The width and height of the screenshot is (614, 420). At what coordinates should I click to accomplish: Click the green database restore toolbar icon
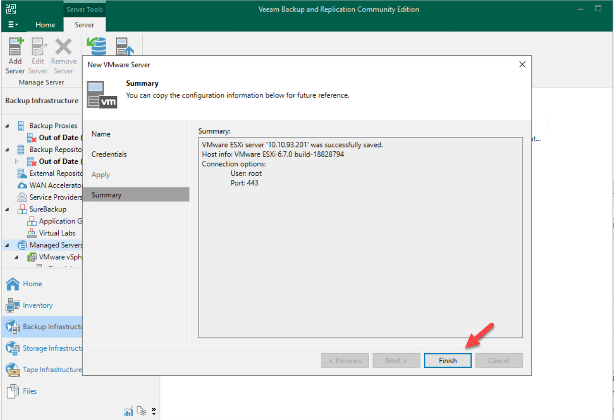tap(96, 46)
